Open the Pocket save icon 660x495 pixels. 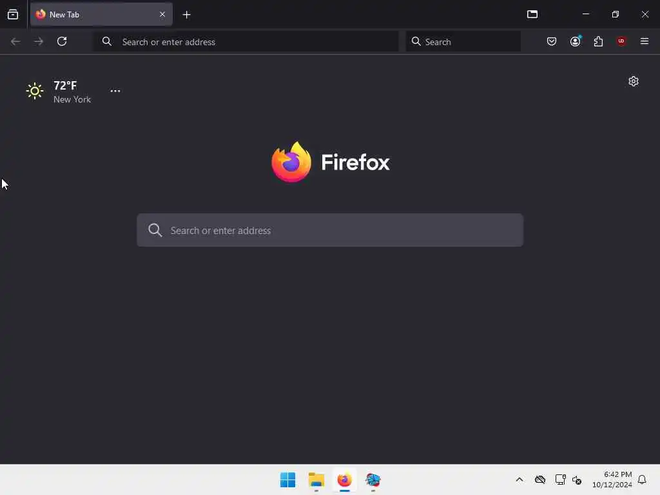click(x=552, y=41)
